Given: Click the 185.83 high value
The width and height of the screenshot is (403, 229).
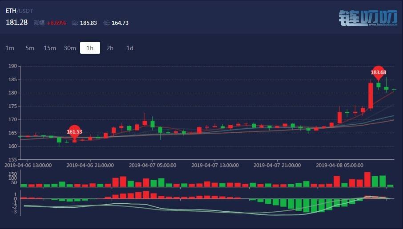Looking at the screenshot, I should pos(88,23).
